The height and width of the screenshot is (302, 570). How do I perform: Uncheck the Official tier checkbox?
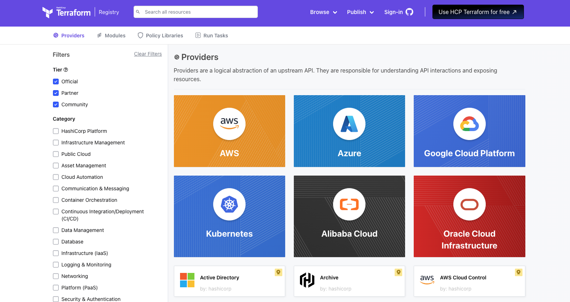(56, 82)
